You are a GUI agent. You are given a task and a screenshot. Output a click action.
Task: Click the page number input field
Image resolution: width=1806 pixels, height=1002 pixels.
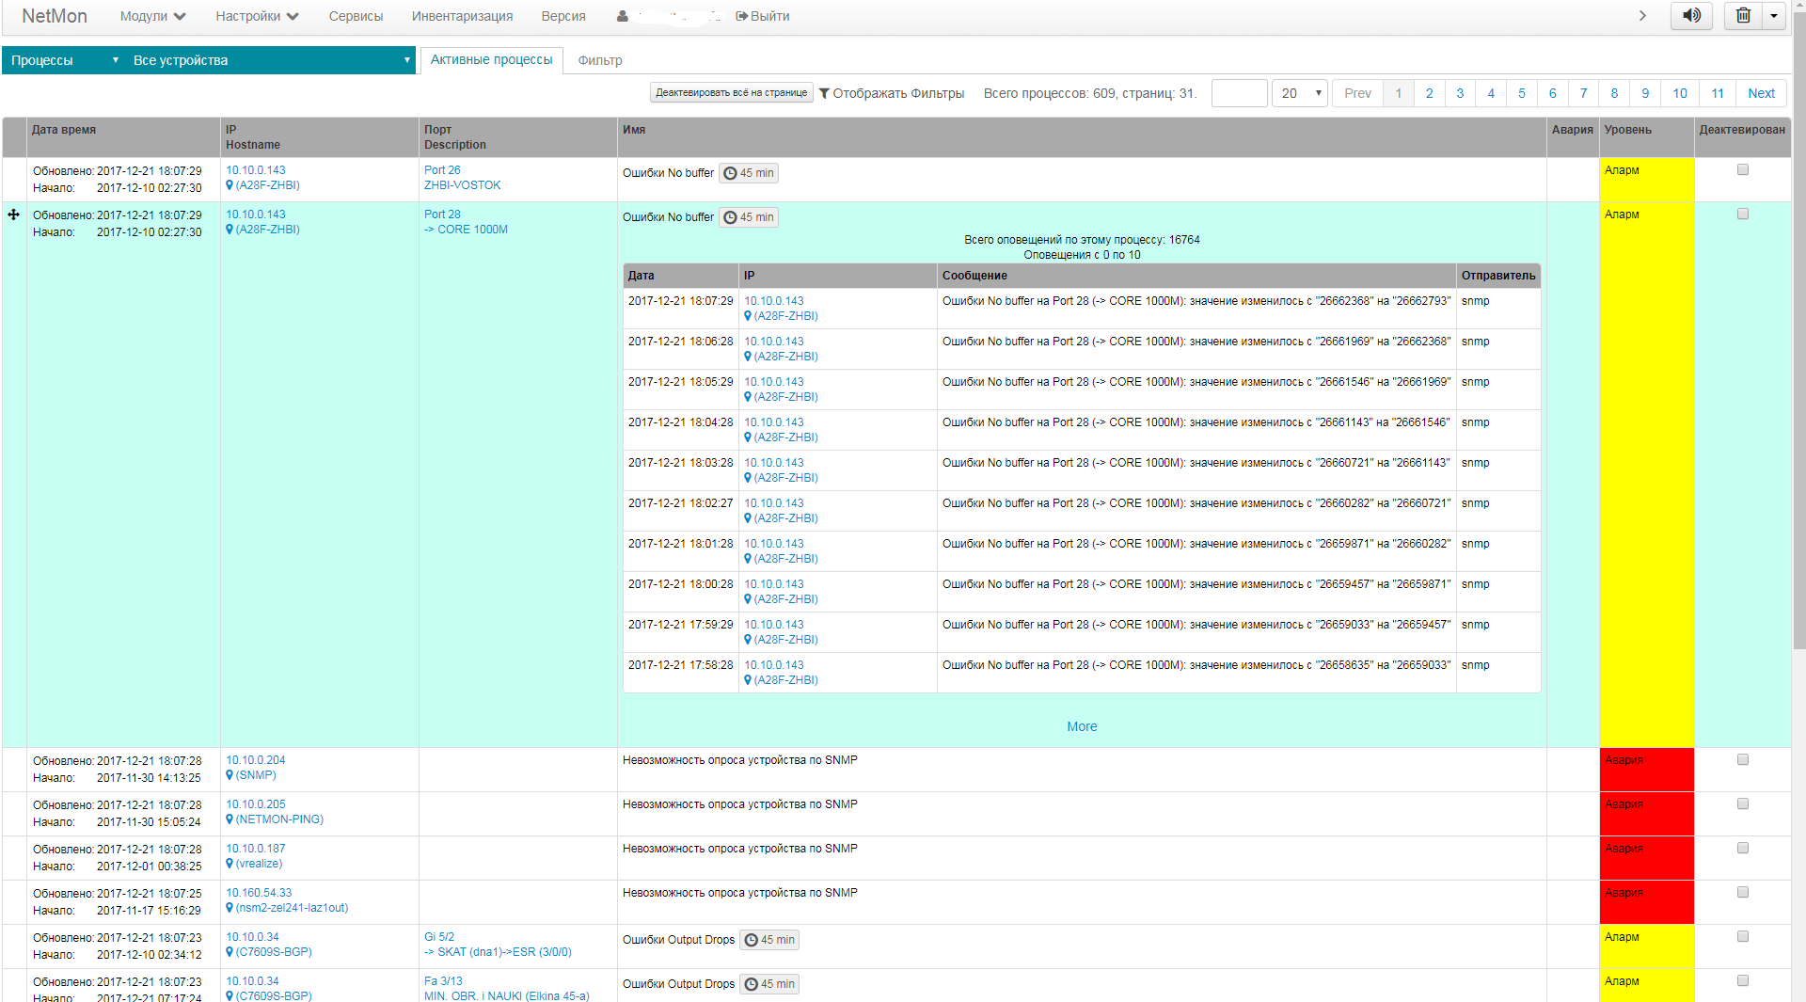[x=1239, y=93]
